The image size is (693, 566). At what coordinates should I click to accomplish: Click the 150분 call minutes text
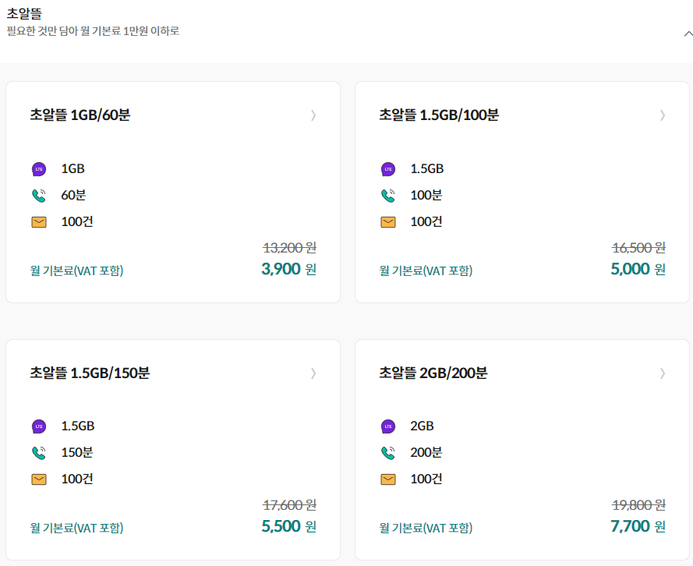click(77, 452)
